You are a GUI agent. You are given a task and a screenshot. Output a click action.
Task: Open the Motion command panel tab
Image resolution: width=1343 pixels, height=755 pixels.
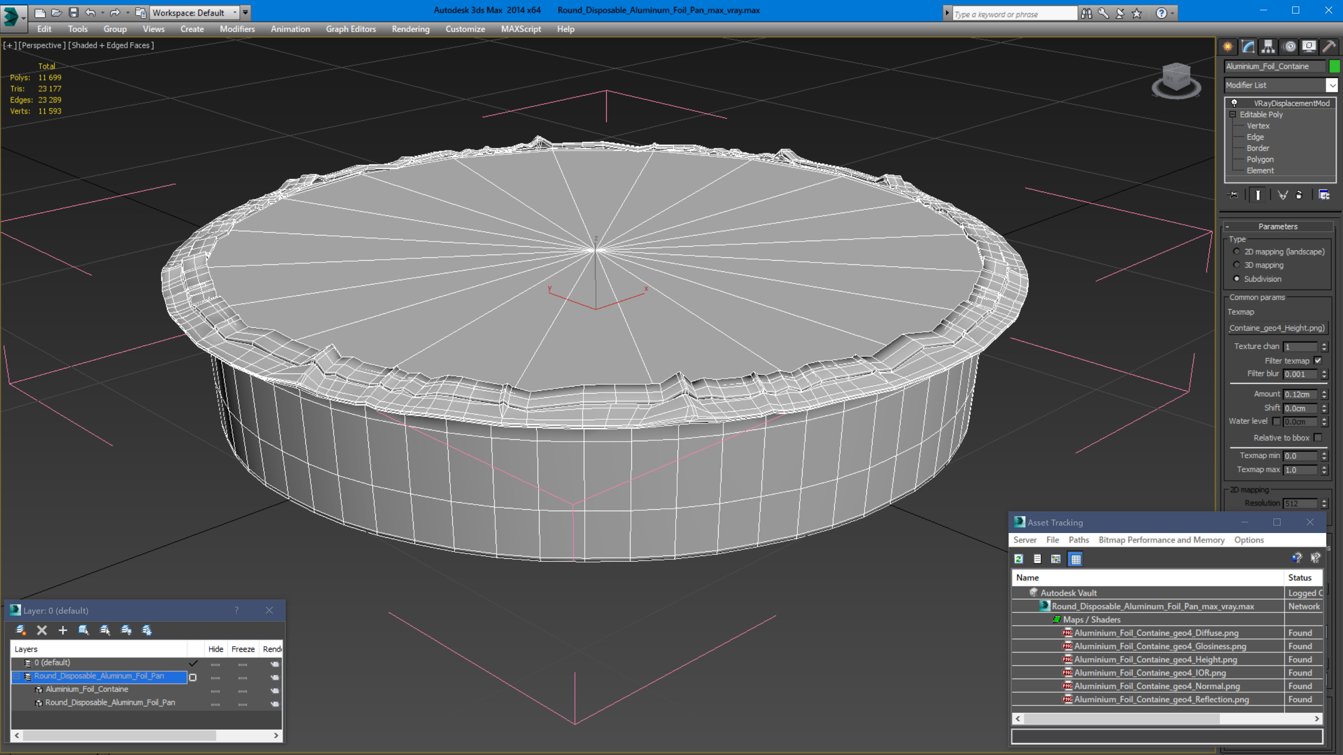[x=1289, y=47]
